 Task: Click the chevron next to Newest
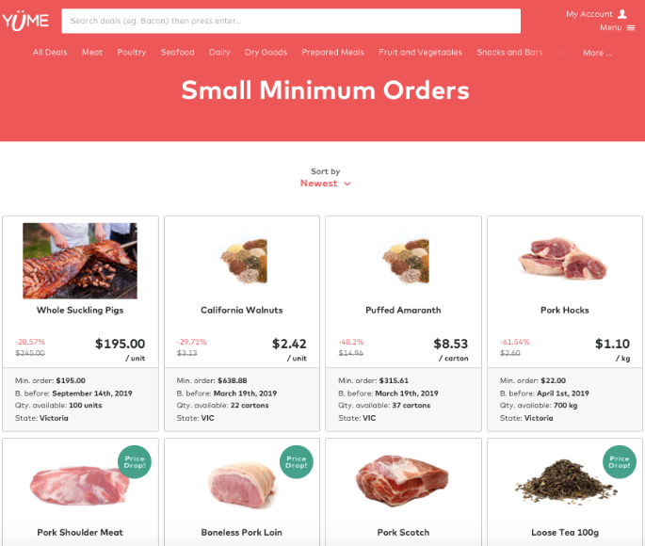347,184
